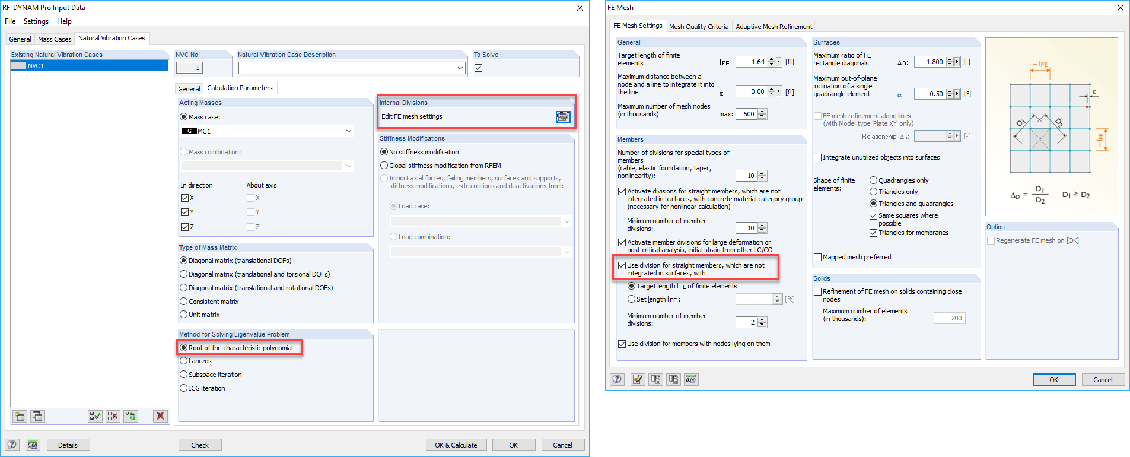Click arrow button beside target length lFE
This screenshot has width=1130, height=457.
point(779,62)
